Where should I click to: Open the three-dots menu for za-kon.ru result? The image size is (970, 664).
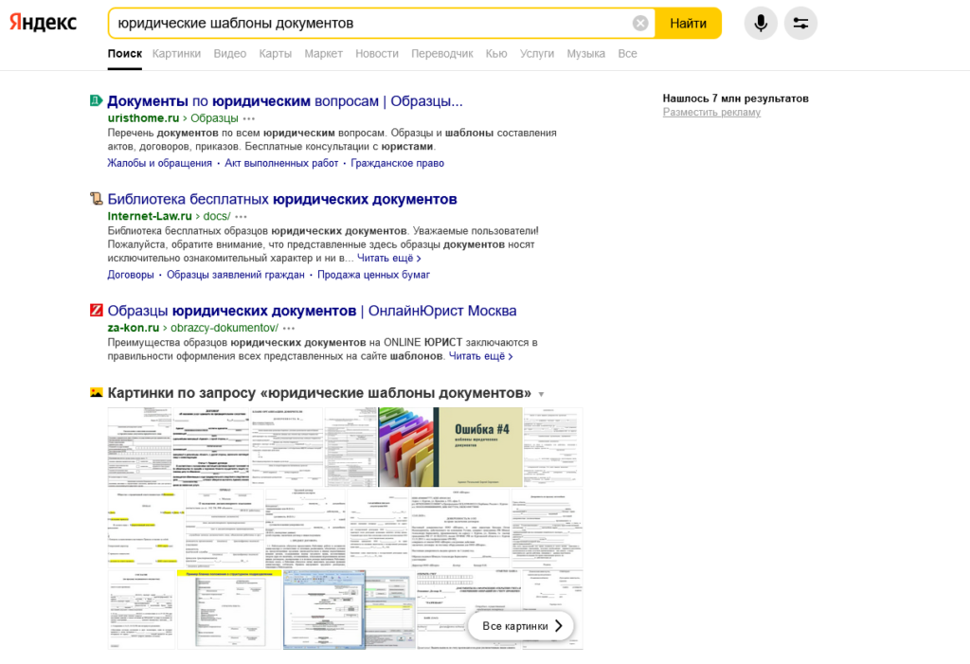point(289,328)
